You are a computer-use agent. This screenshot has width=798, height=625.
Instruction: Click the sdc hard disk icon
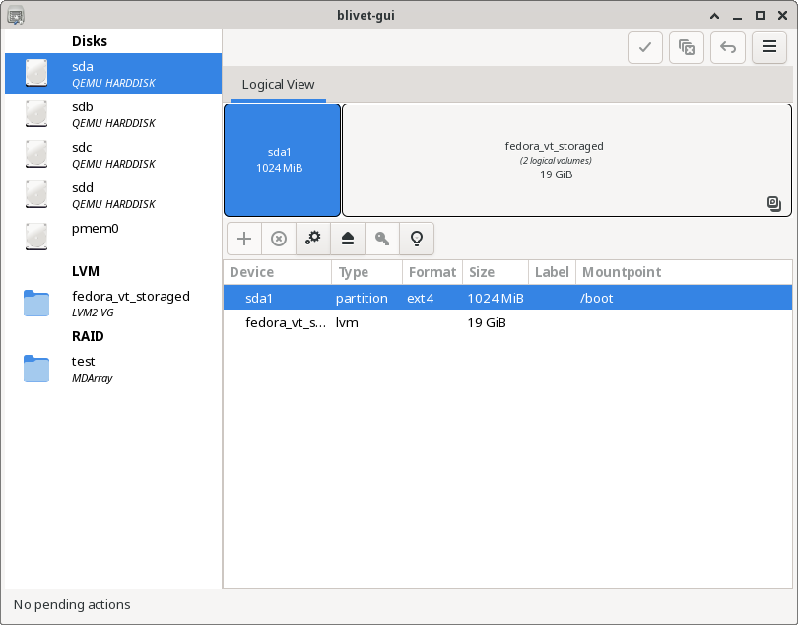[36, 154]
